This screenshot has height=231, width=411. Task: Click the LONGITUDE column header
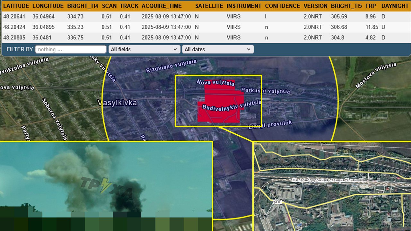point(48,6)
